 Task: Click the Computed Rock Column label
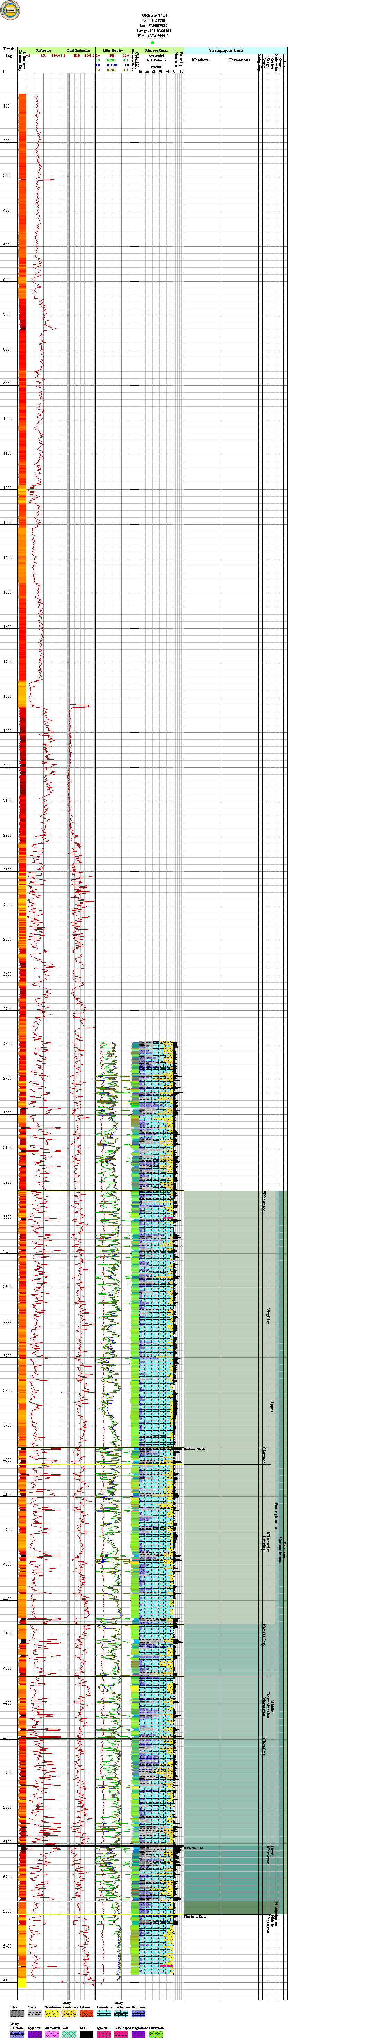click(157, 58)
